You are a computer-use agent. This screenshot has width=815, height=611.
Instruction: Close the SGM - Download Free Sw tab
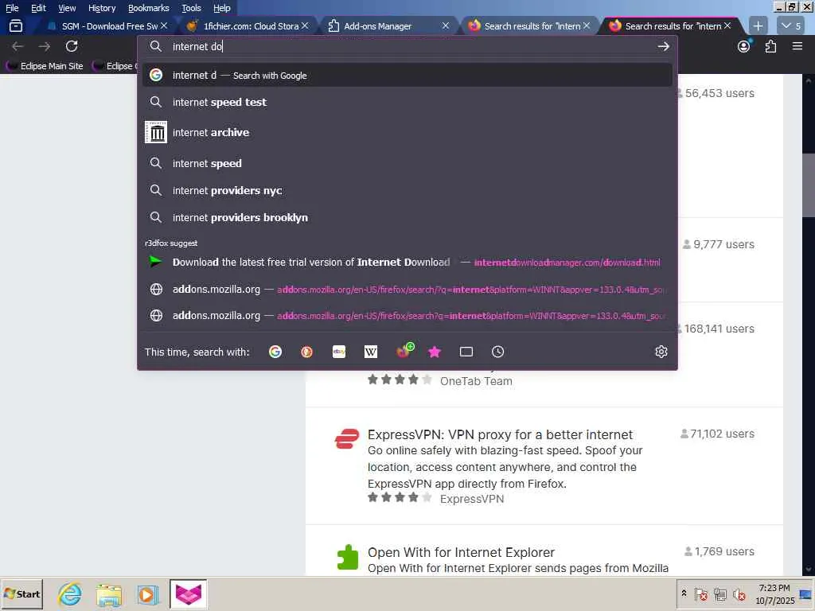click(164, 25)
